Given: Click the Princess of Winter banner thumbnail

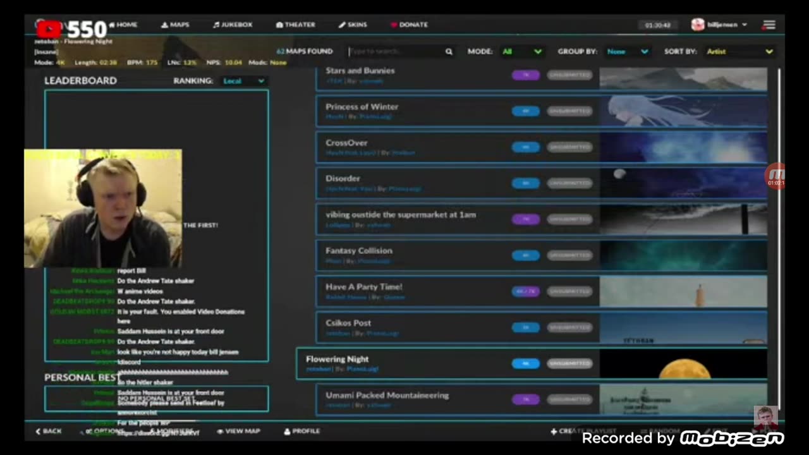Looking at the screenshot, I should [683, 111].
